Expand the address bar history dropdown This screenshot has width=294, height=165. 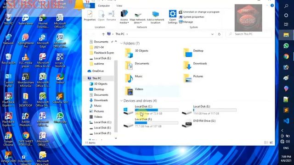click(212, 34)
